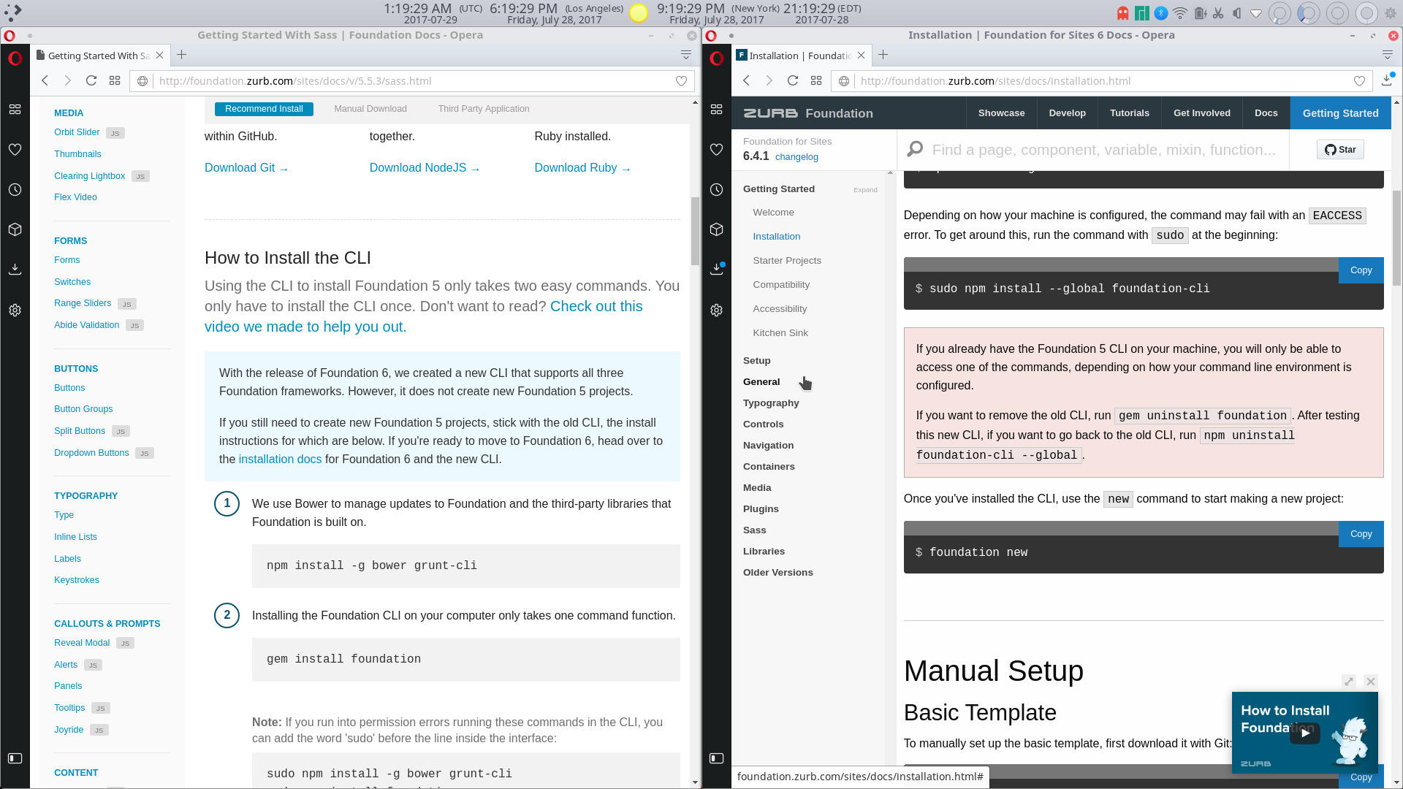Toggle sidebar panel icon in left Opera window
1403x789 pixels.
[x=15, y=758]
